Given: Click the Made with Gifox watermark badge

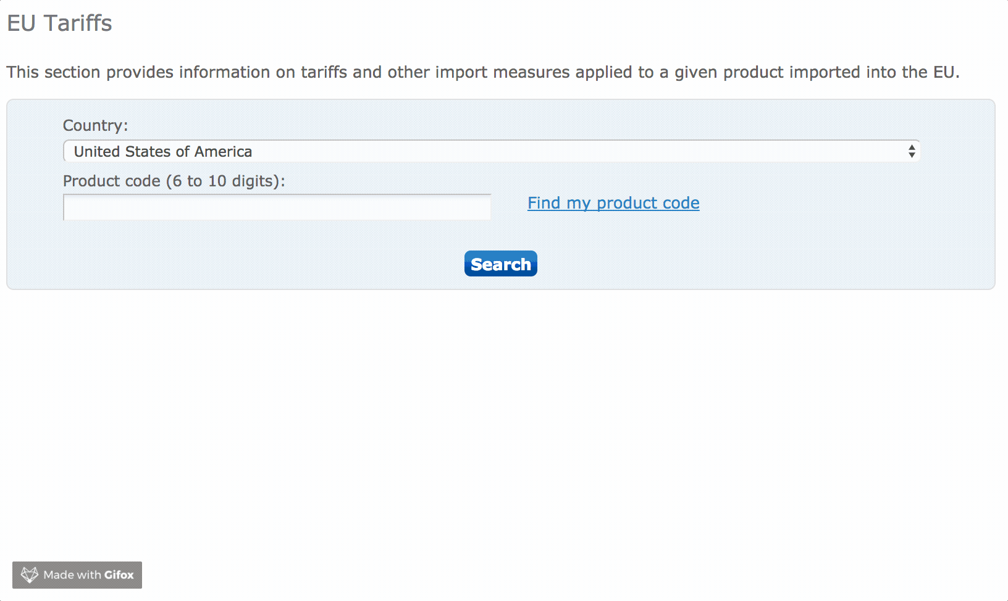Looking at the screenshot, I should (x=77, y=575).
